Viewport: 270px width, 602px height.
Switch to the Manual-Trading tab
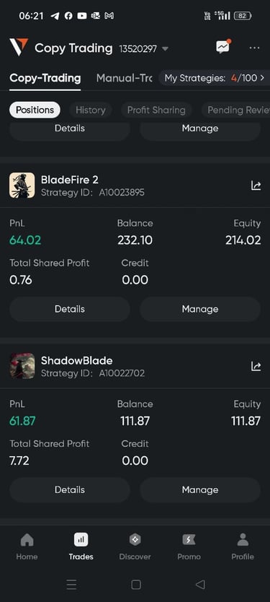click(124, 78)
